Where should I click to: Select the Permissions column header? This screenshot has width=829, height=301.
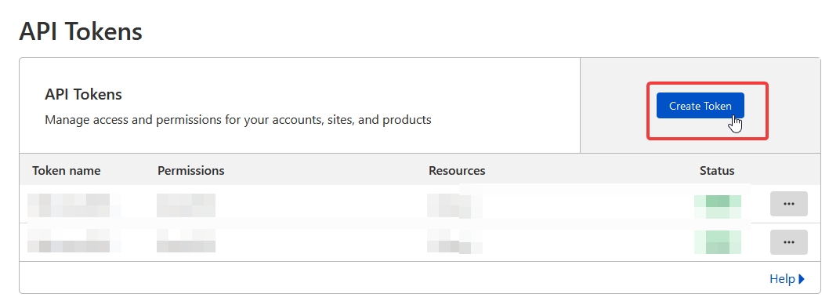191,171
